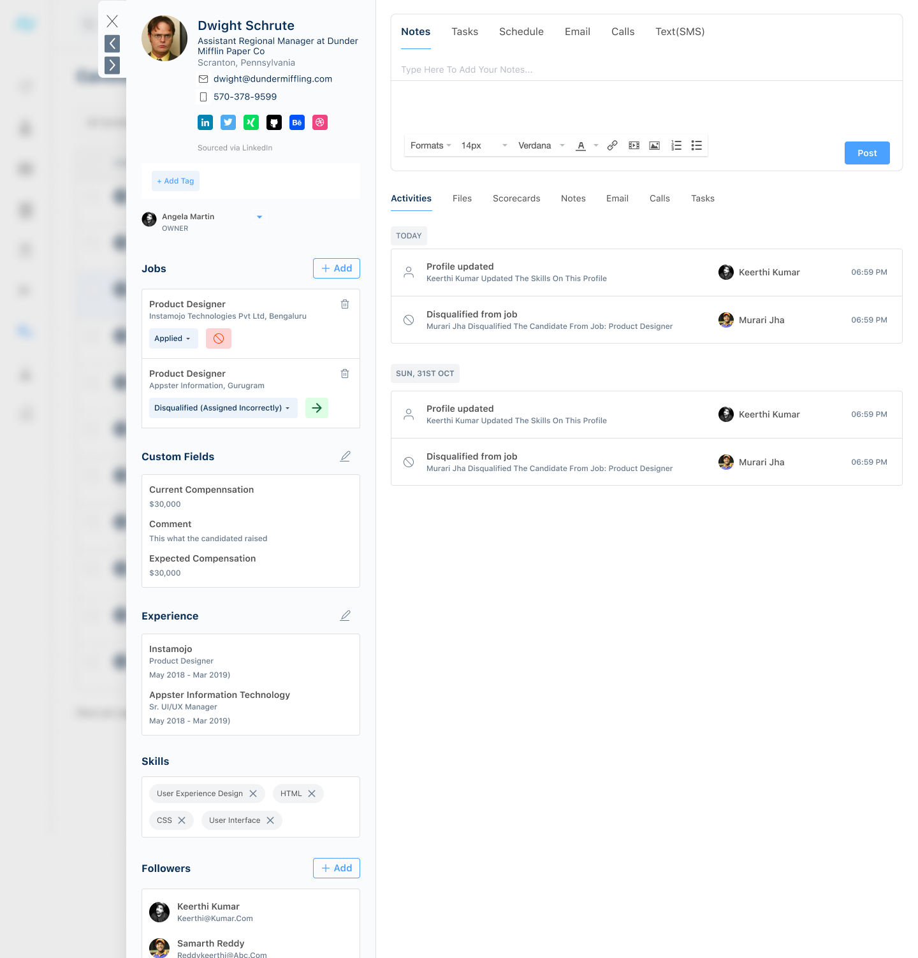Screen dimensions: 918x958
Task: Delete the Appster Product Designer job
Action: pos(345,374)
